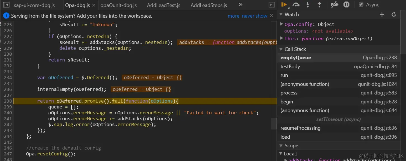Screen dimensions: 406x161
Task: Click the 'more' link in infobar
Action: 233,16
